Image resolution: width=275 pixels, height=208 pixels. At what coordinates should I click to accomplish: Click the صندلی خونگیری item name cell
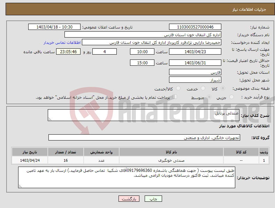pyautogui.click(x=171, y=160)
